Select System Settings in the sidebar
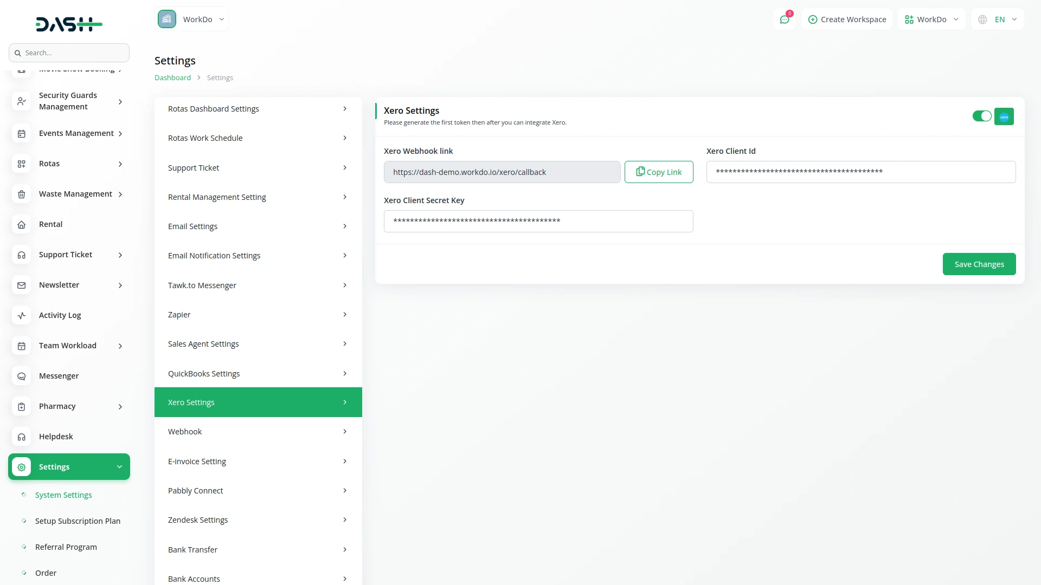The width and height of the screenshot is (1041, 585). click(x=63, y=495)
